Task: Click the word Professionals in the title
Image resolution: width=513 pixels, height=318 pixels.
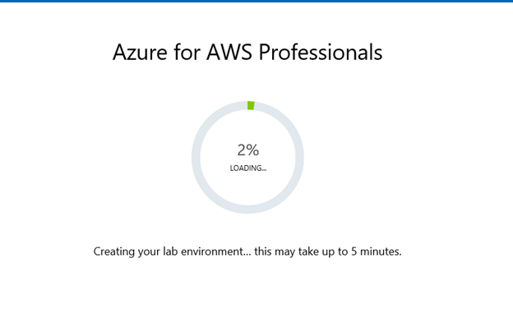Action: point(321,53)
